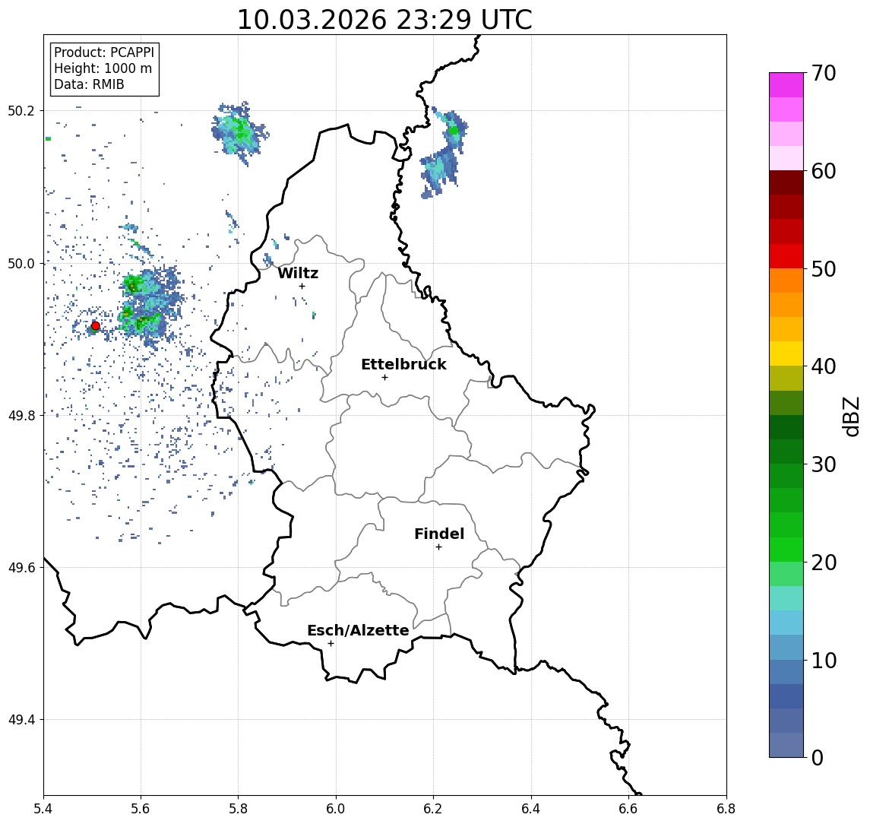Viewport: 870px width, 824px height.
Task: Click the cross marker below Findel
Action: coord(438,547)
